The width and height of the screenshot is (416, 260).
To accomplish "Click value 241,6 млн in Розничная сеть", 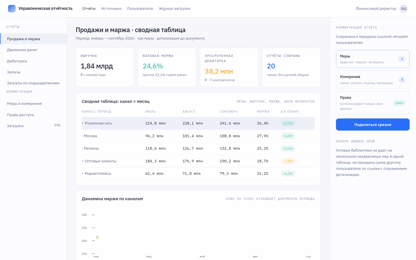I will [x=230, y=123].
